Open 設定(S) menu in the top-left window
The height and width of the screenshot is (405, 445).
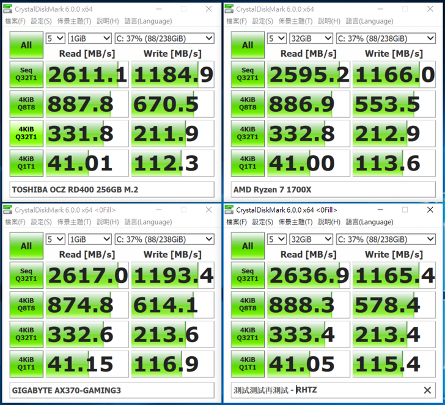(x=42, y=21)
